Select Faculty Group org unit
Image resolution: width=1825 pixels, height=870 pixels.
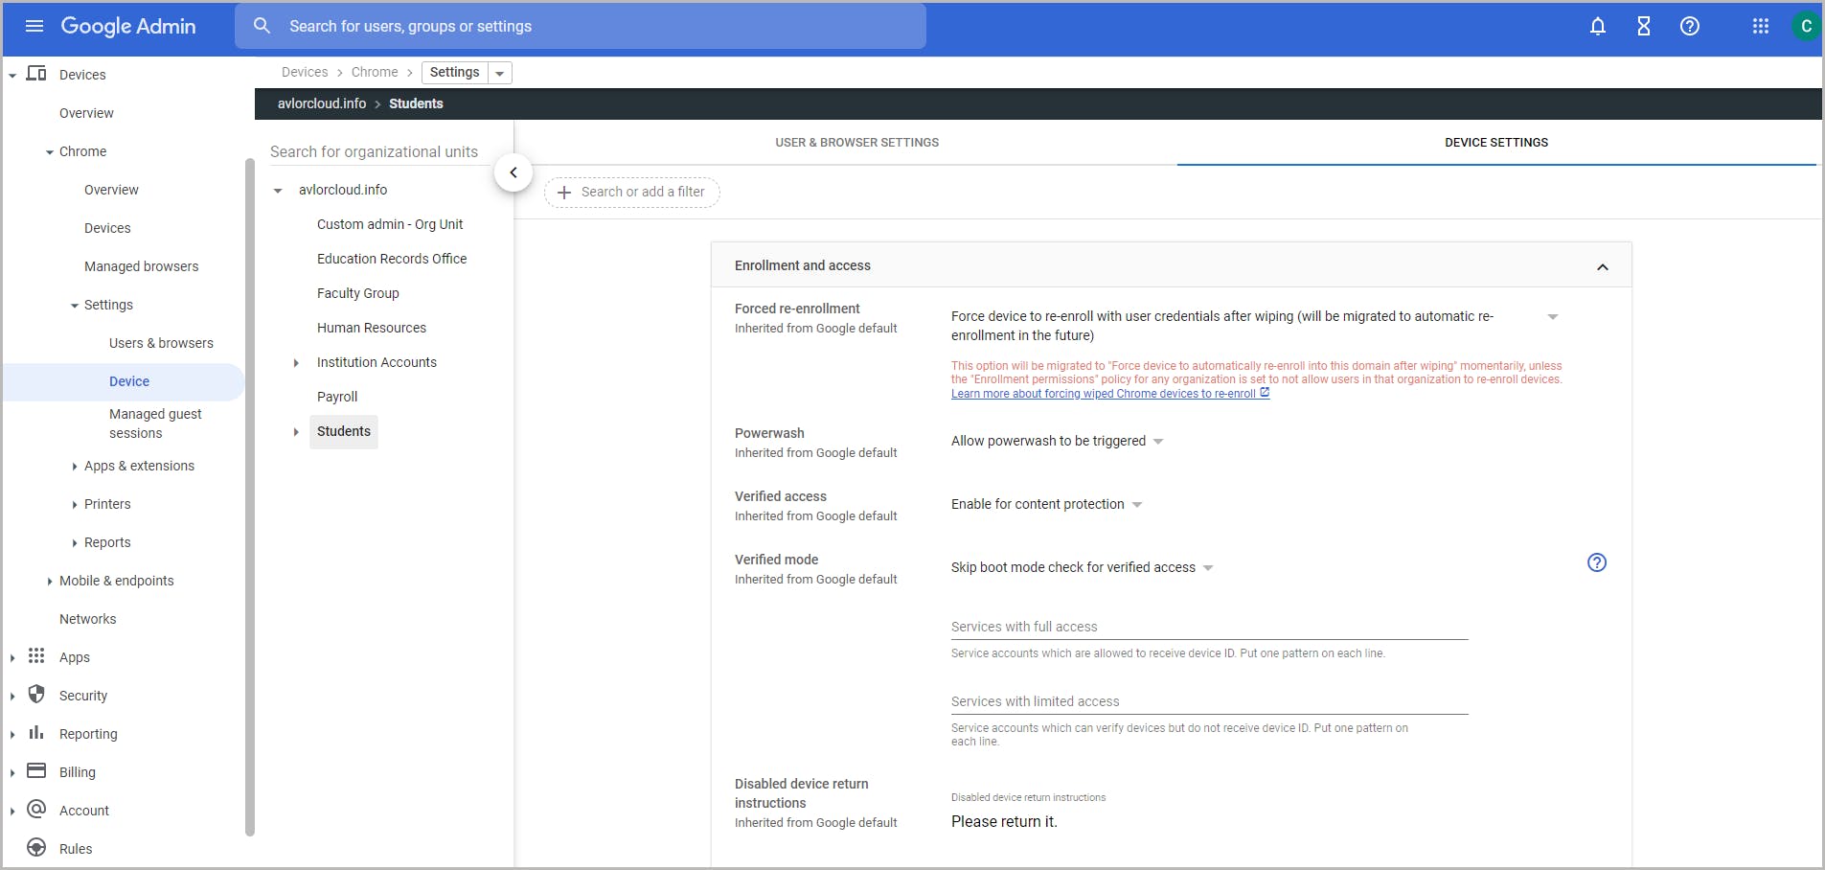(358, 293)
